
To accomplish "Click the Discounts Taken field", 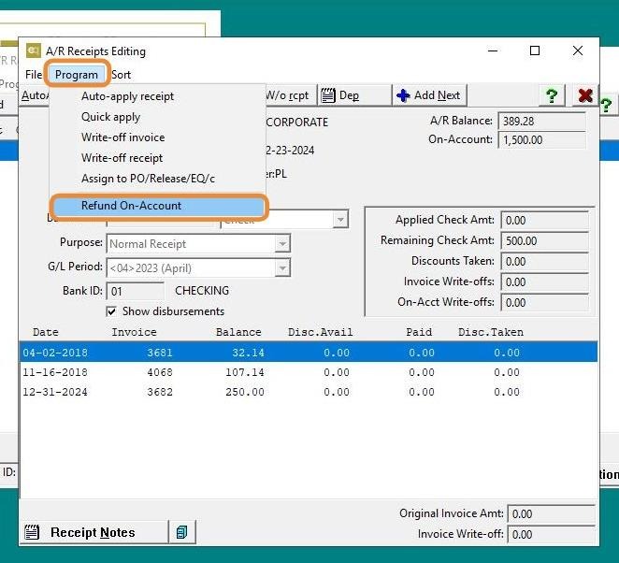I will 544,261.
